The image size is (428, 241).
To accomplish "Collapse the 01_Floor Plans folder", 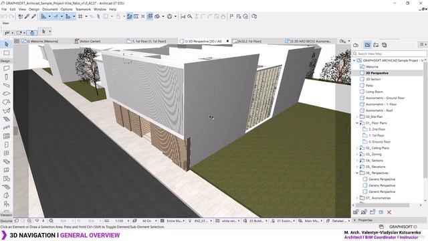I will pyautogui.click(x=357, y=123).
